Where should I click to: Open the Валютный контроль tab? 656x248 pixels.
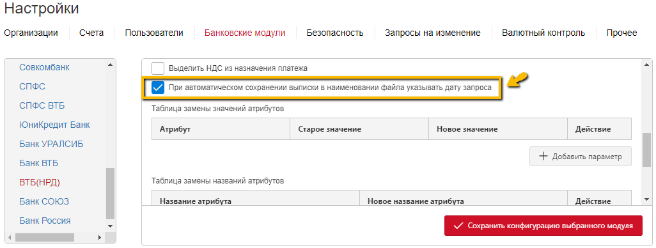click(543, 33)
